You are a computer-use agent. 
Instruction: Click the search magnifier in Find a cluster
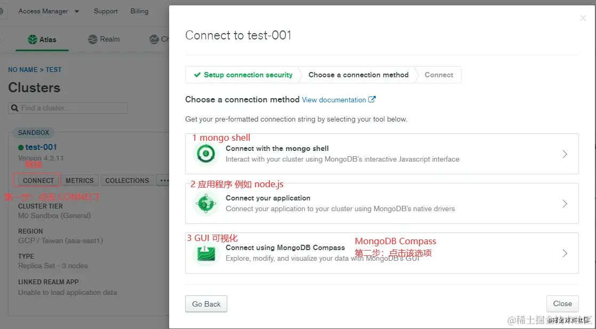click(x=14, y=108)
